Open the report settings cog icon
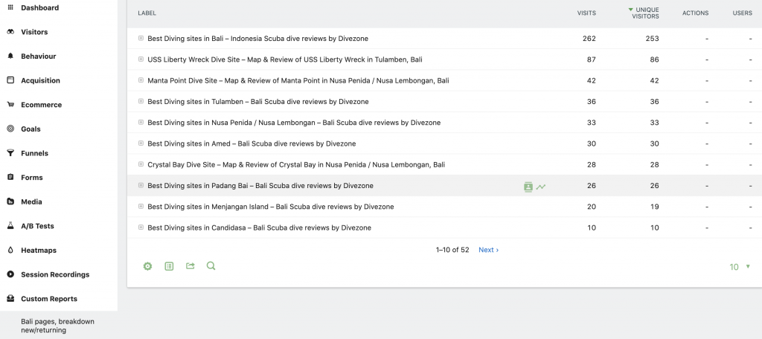 tap(148, 266)
